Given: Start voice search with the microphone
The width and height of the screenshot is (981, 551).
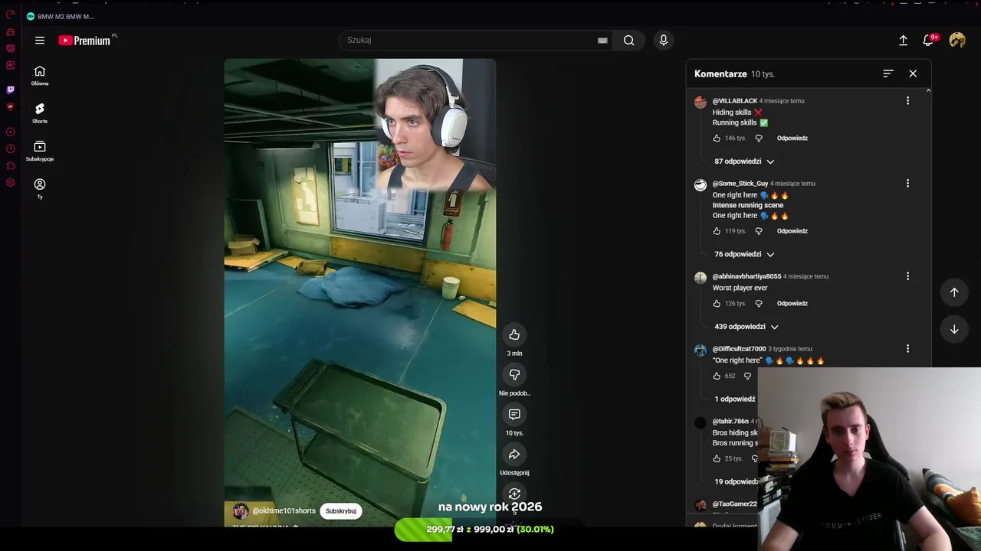Looking at the screenshot, I should [664, 41].
